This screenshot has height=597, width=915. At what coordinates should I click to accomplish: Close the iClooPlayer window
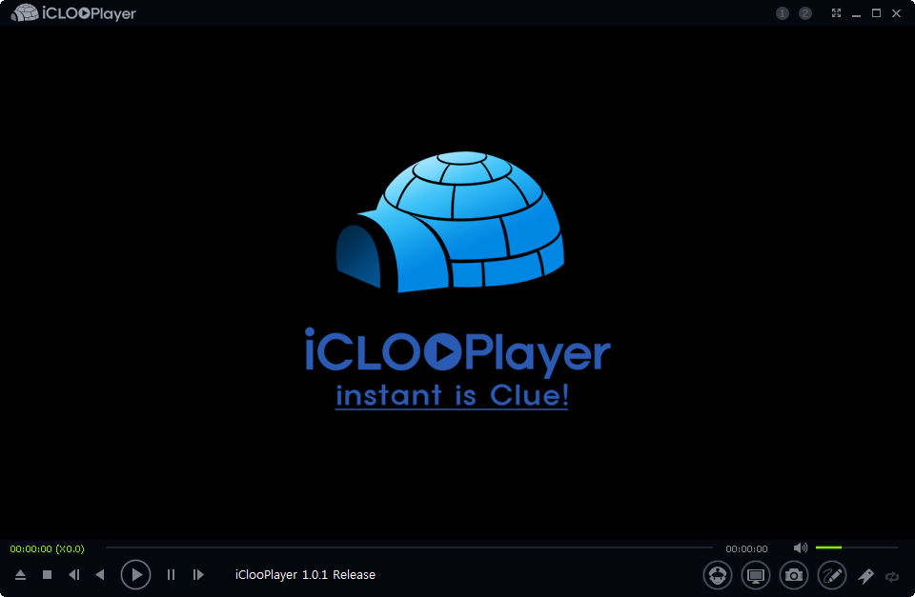(x=896, y=12)
